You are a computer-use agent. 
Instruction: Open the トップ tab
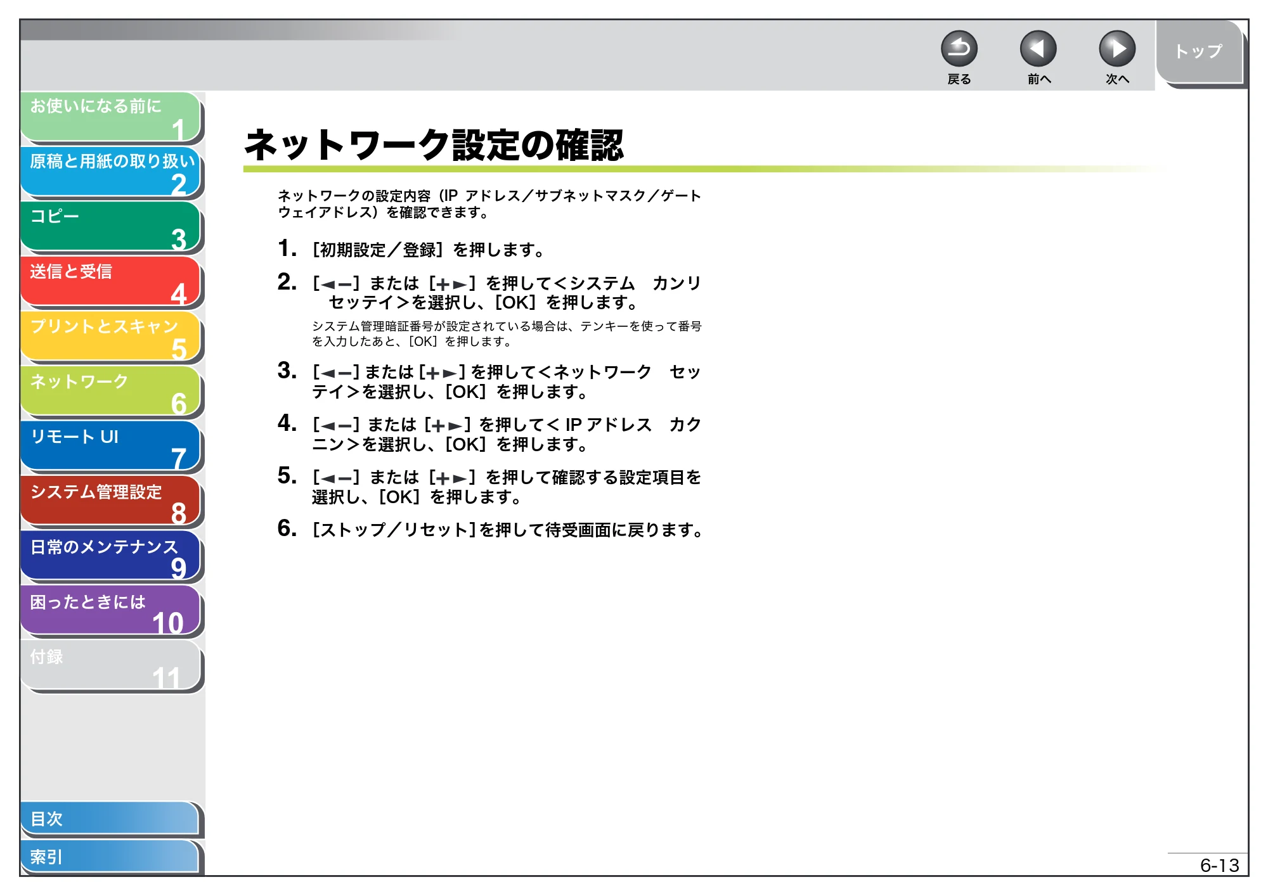click(1199, 52)
